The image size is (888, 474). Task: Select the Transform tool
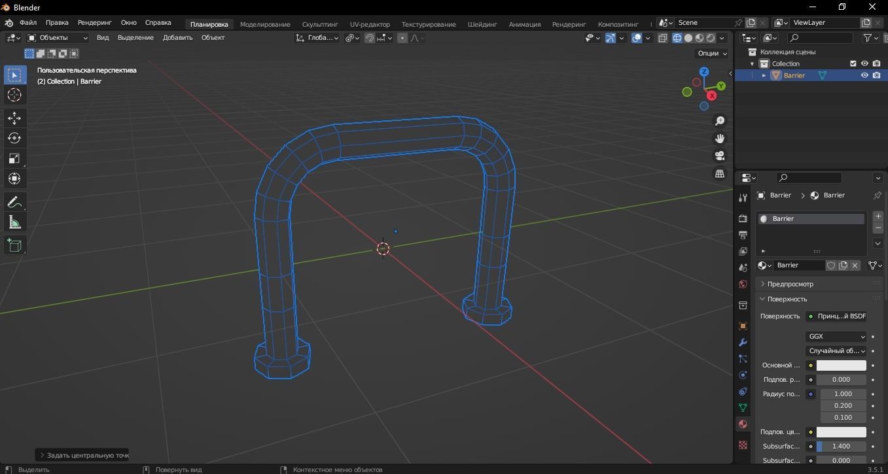point(14,178)
